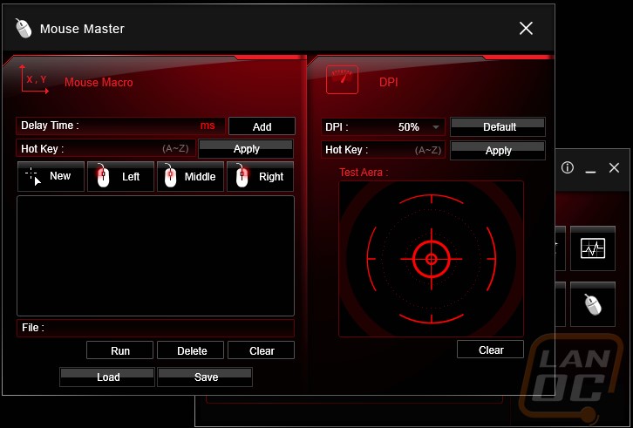Click the hardware monitor waveform icon
633x428 pixels.
tap(593, 249)
